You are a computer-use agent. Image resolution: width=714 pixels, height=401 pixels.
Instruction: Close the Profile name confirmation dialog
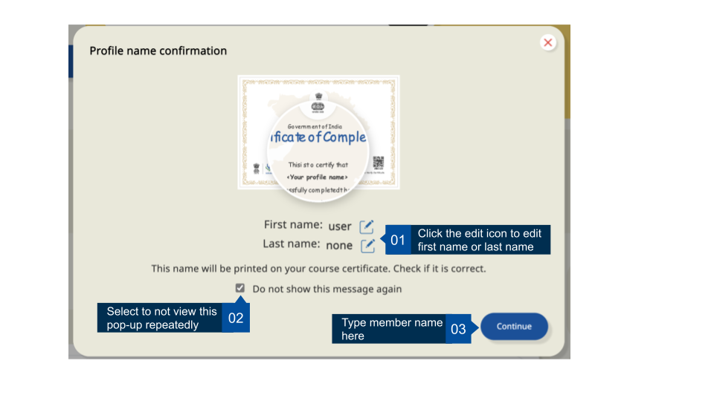(x=548, y=43)
